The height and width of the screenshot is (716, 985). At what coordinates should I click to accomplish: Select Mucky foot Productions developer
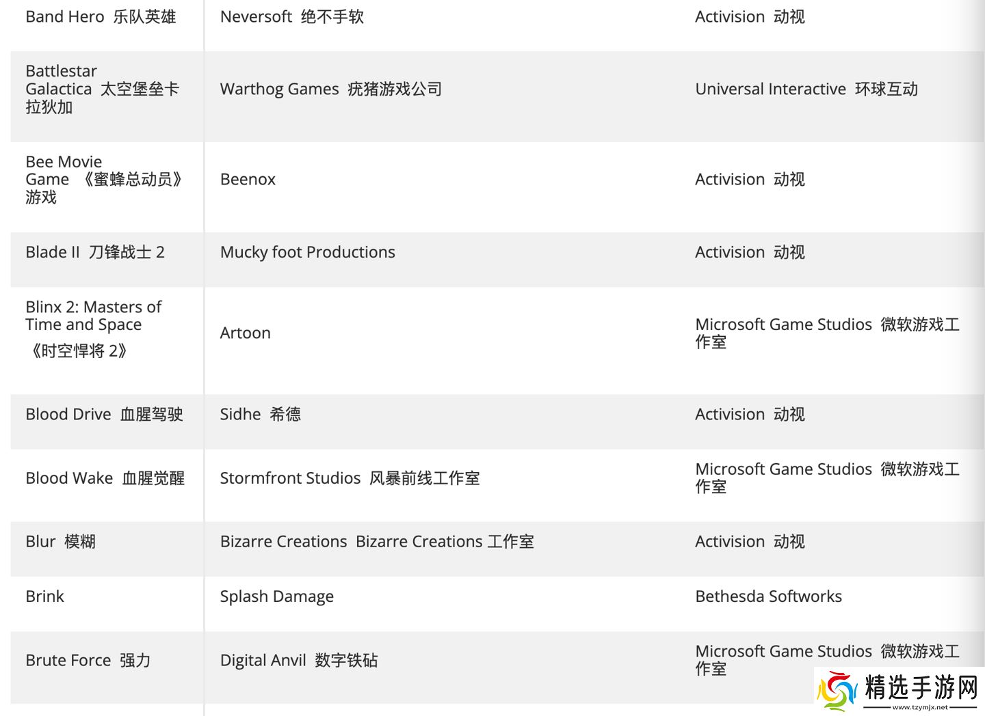(307, 252)
